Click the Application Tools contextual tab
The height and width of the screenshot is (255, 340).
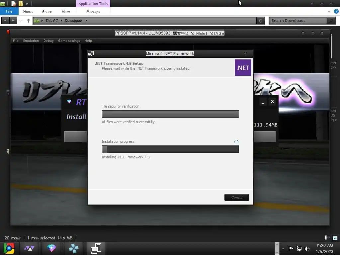click(x=93, y=4)
